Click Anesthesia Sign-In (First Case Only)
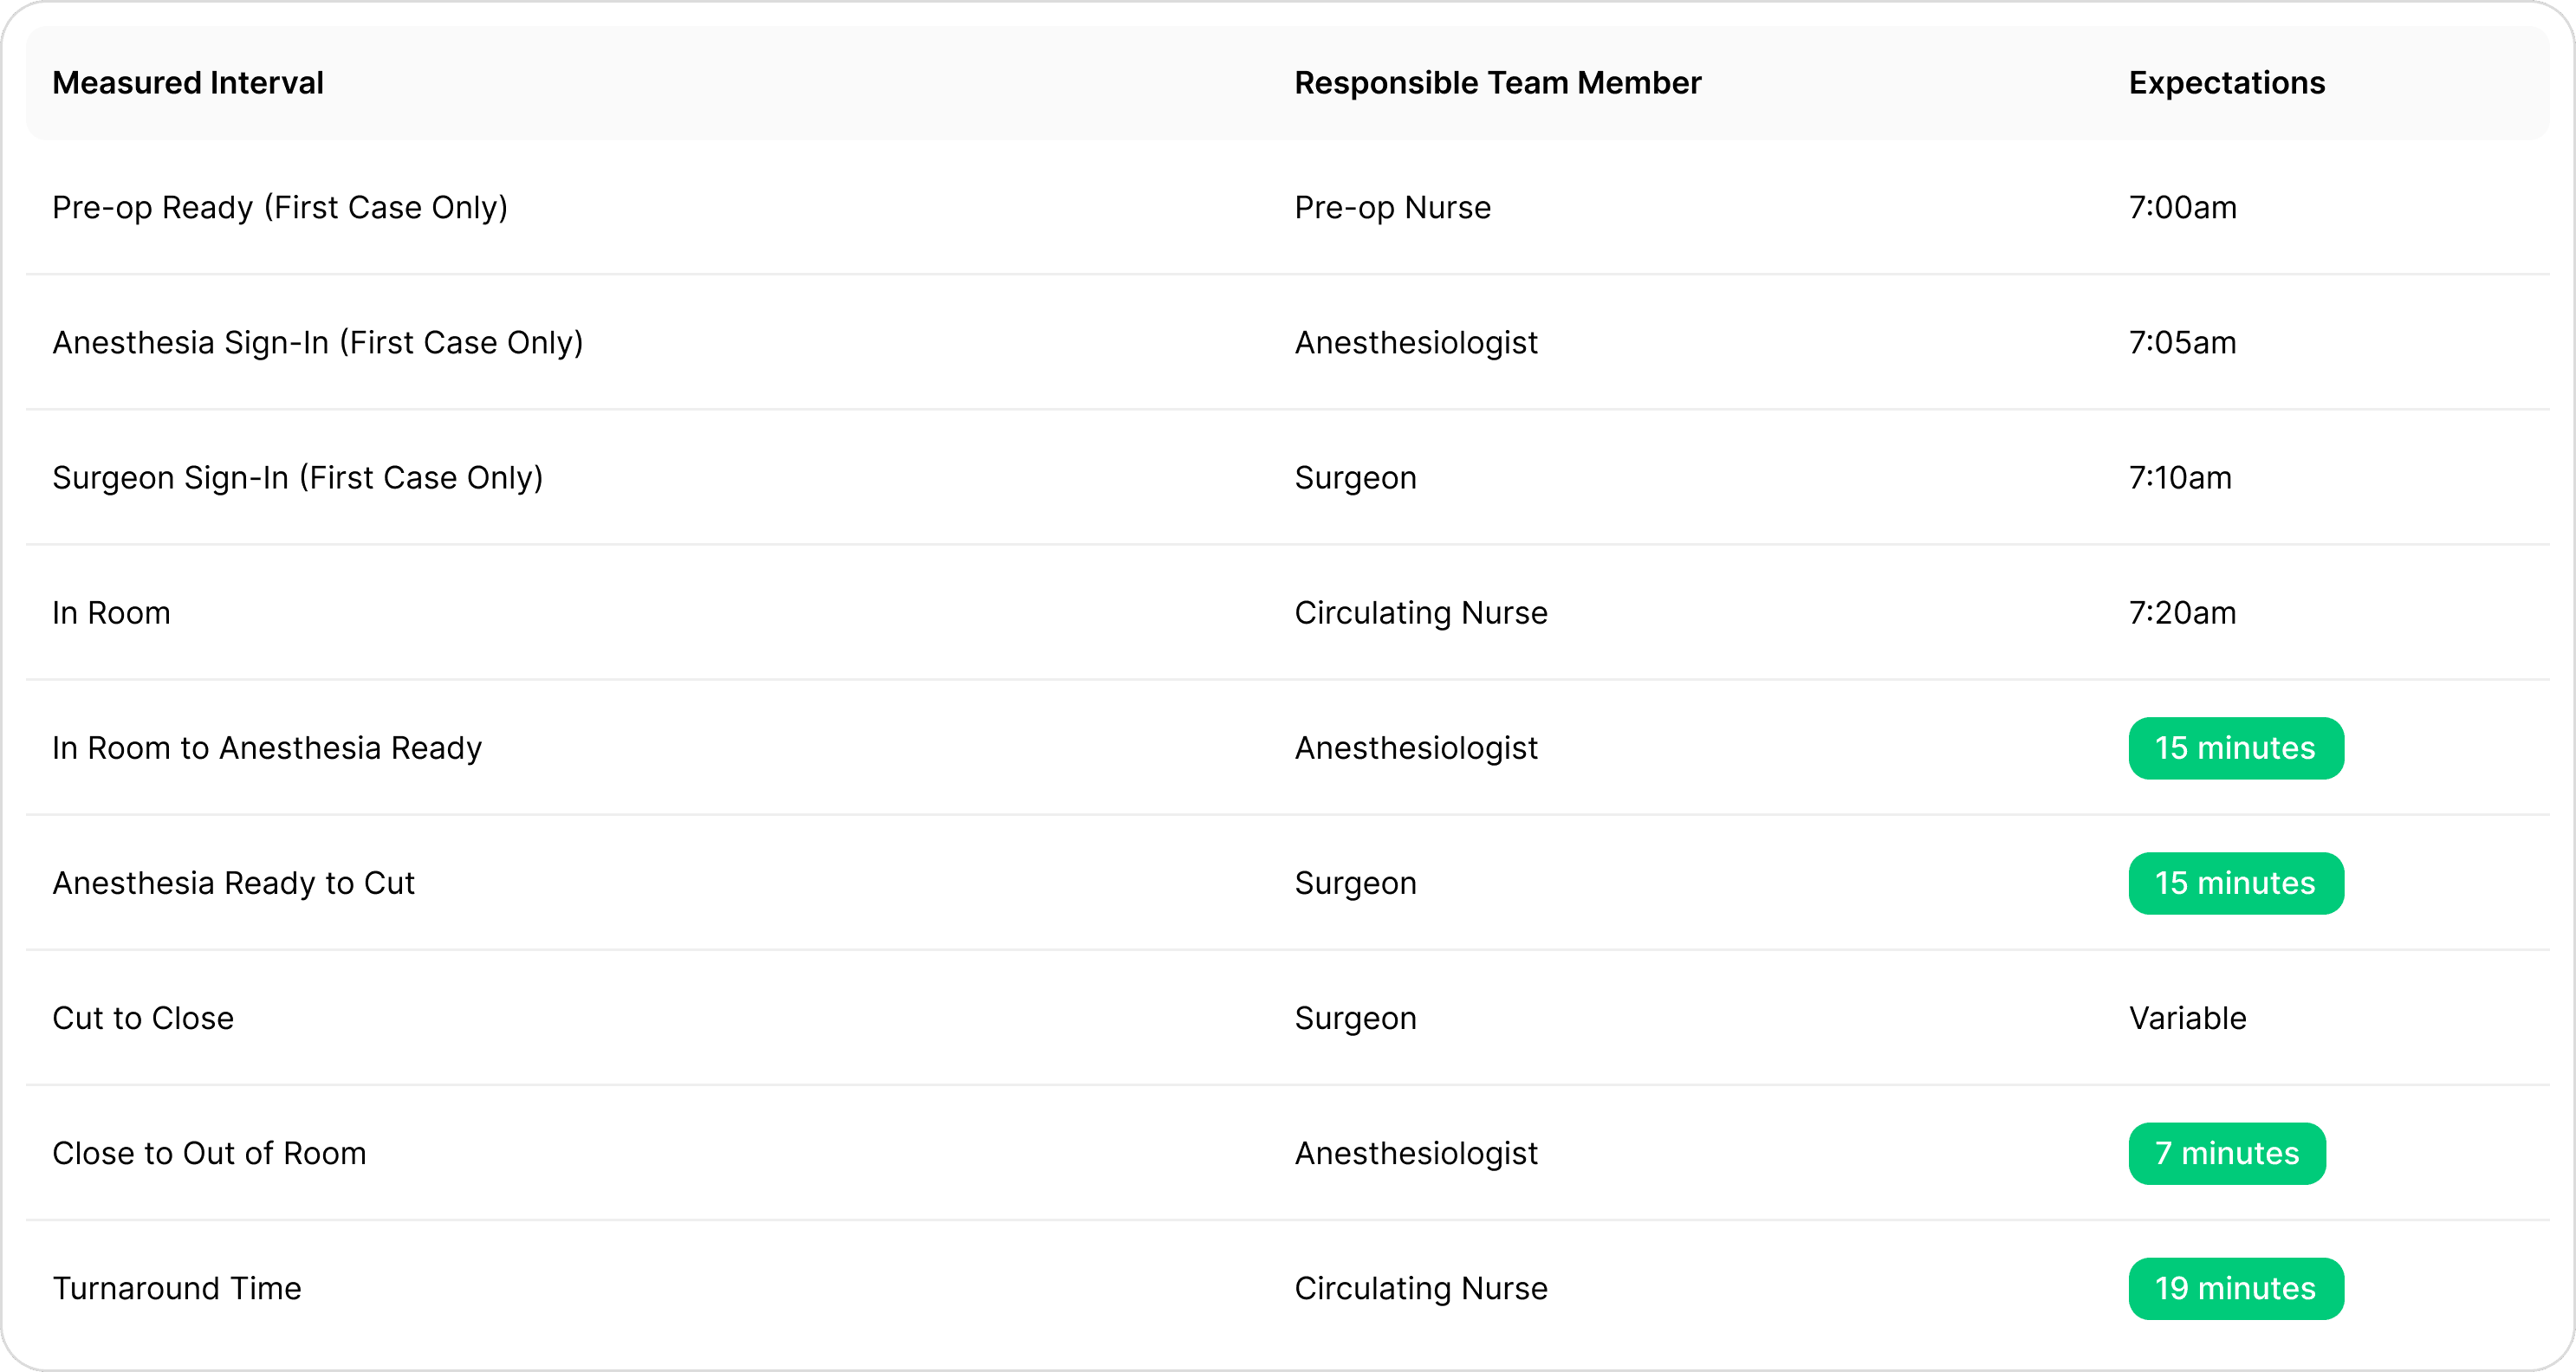2576x1372 pixels. [x=317, y=343]
